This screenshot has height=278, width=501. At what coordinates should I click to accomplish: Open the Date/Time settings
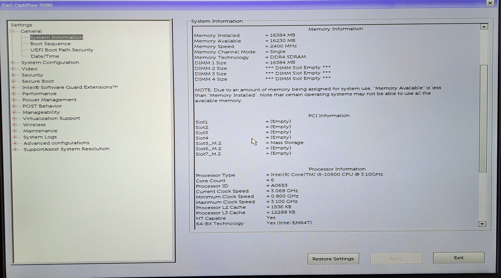click(45, 56)
